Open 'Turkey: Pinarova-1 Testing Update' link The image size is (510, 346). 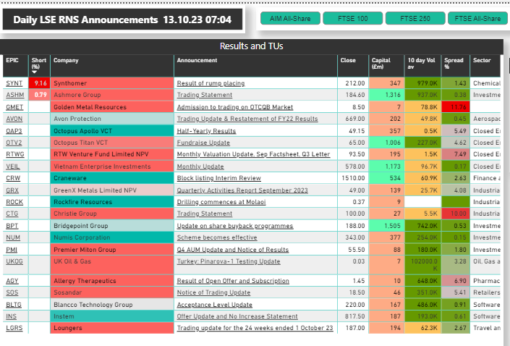point(229,261)
